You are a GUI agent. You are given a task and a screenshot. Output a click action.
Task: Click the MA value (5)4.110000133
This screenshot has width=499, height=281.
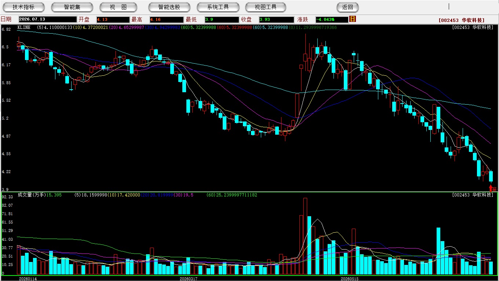point(55,27)
